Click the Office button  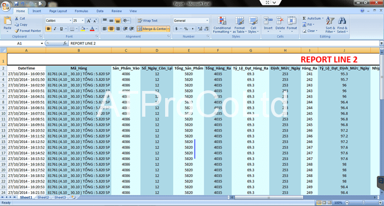click(5, 6)
